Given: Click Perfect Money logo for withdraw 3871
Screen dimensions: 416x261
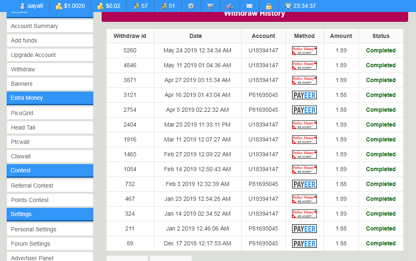Looking at the screenshot, I should tap(304, 80).
